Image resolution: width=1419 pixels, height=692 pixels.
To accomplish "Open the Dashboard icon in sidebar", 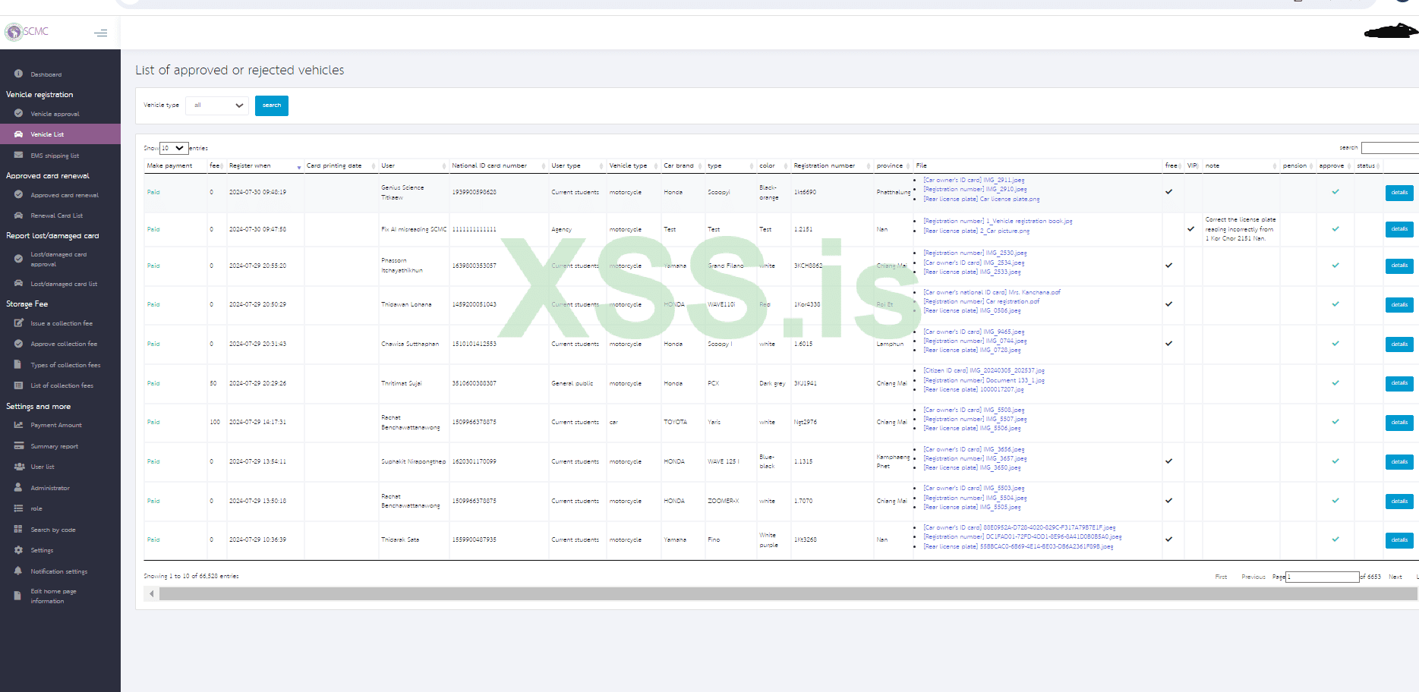I will [18, 74].
